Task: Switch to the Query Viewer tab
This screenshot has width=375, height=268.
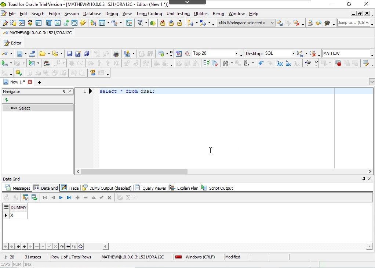Action: pos(151,188)
